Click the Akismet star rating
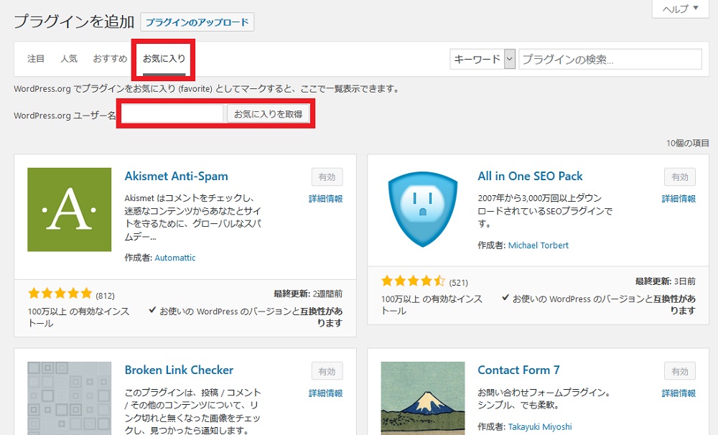The height and width of the screenshot is (435, 718). click(x=60, y=294)
